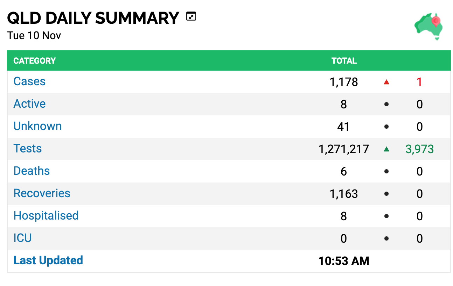Open the Hospitalised category link

point(46,216)
